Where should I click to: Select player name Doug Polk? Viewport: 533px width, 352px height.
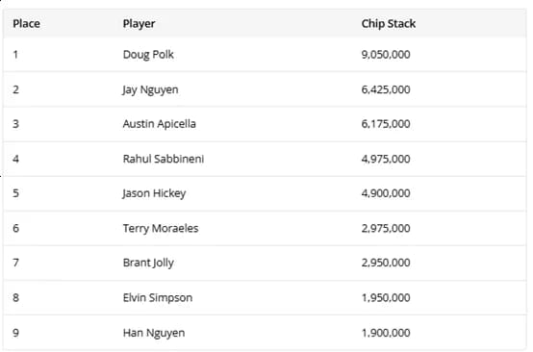point(148,55)
